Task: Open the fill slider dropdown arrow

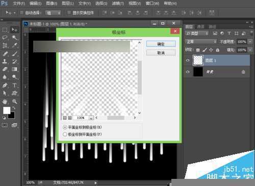Action: [250, 50]
